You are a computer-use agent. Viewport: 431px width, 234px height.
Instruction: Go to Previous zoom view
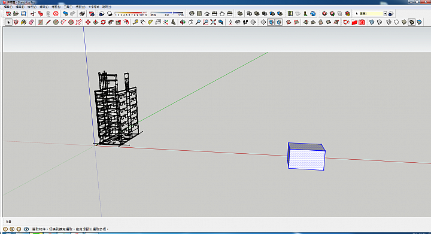coord(221,22)
